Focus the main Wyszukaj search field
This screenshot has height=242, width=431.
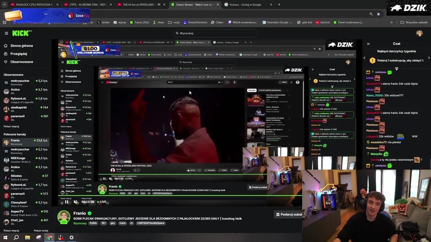pyautogui.click(x=215, y=33)
